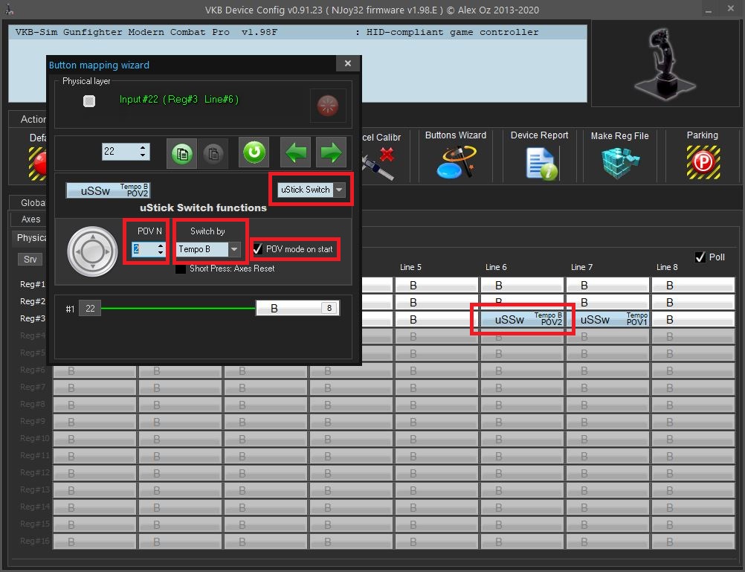The width and height of the screenshot is (745, 572).
Task: Open the Buttons Wizard tool
Action: pyautogui.click(x=456, y=162)
